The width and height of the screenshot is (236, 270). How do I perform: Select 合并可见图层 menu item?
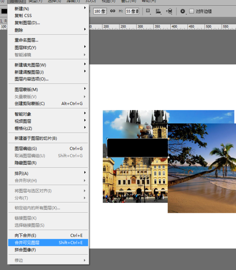click(x=48, y=243)
